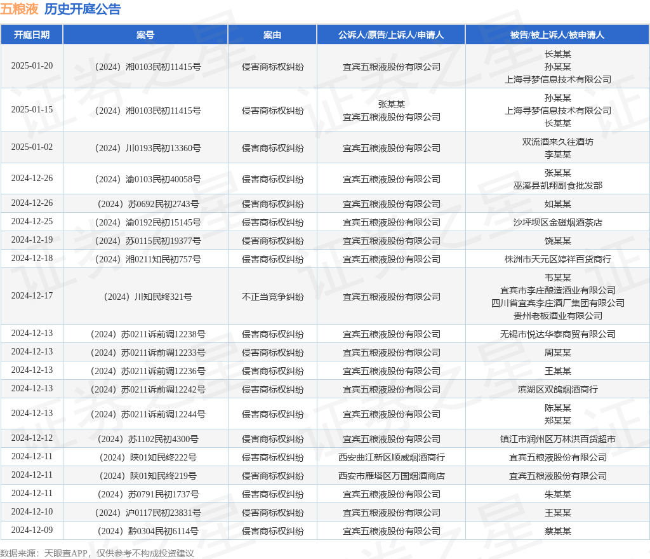Viewport: 650px width, 559px height.
Task: Click the 数据来源 天眼查APP footer note
Action: [x=97, y=554]
